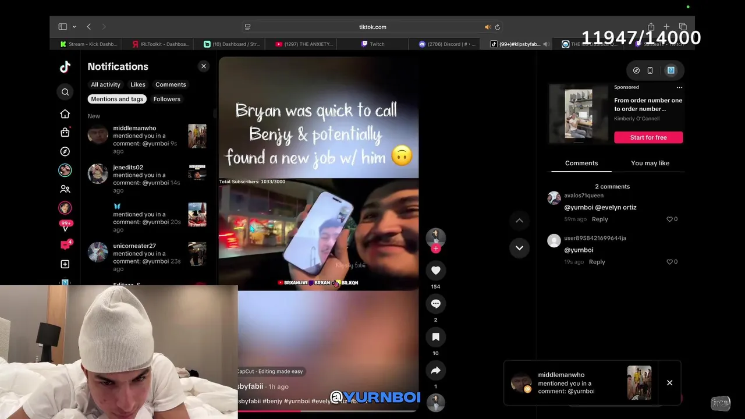Go to the Home feed icon
The height and width of the screenshot is (419, 745).
point(65,114)
